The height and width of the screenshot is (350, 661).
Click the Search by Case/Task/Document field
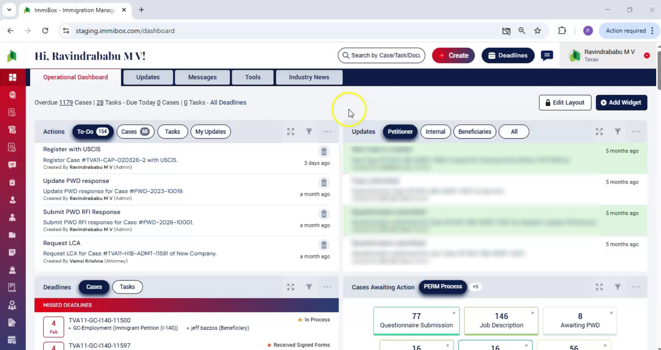(381, 55)
